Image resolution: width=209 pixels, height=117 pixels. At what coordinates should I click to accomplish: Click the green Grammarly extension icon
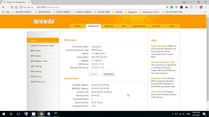[x=172, y=7]
